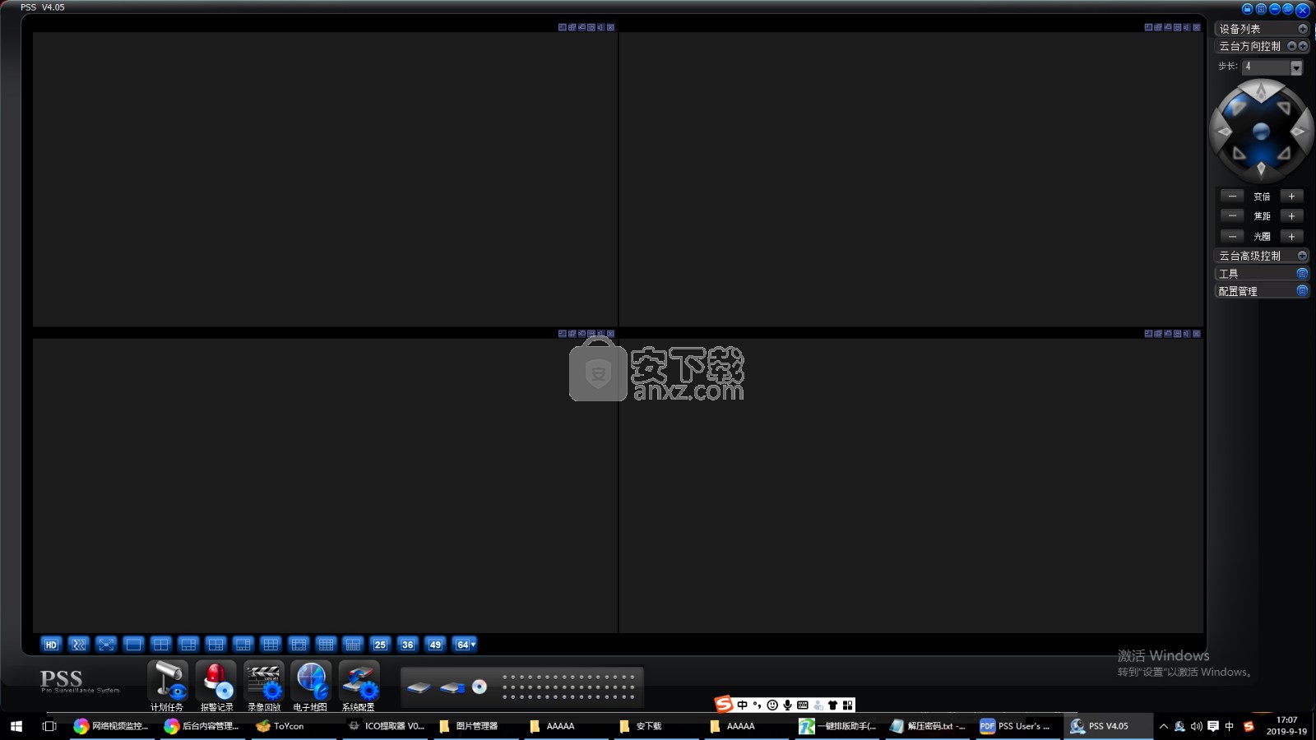Open the 步长 step length dropdown

coord(1296,67)
